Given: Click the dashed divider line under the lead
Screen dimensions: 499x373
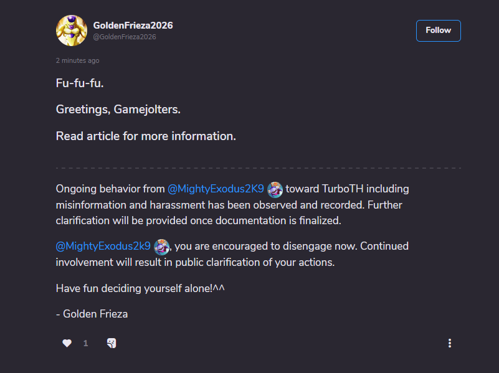Looking at the screenshot, I should click(258, 168).
